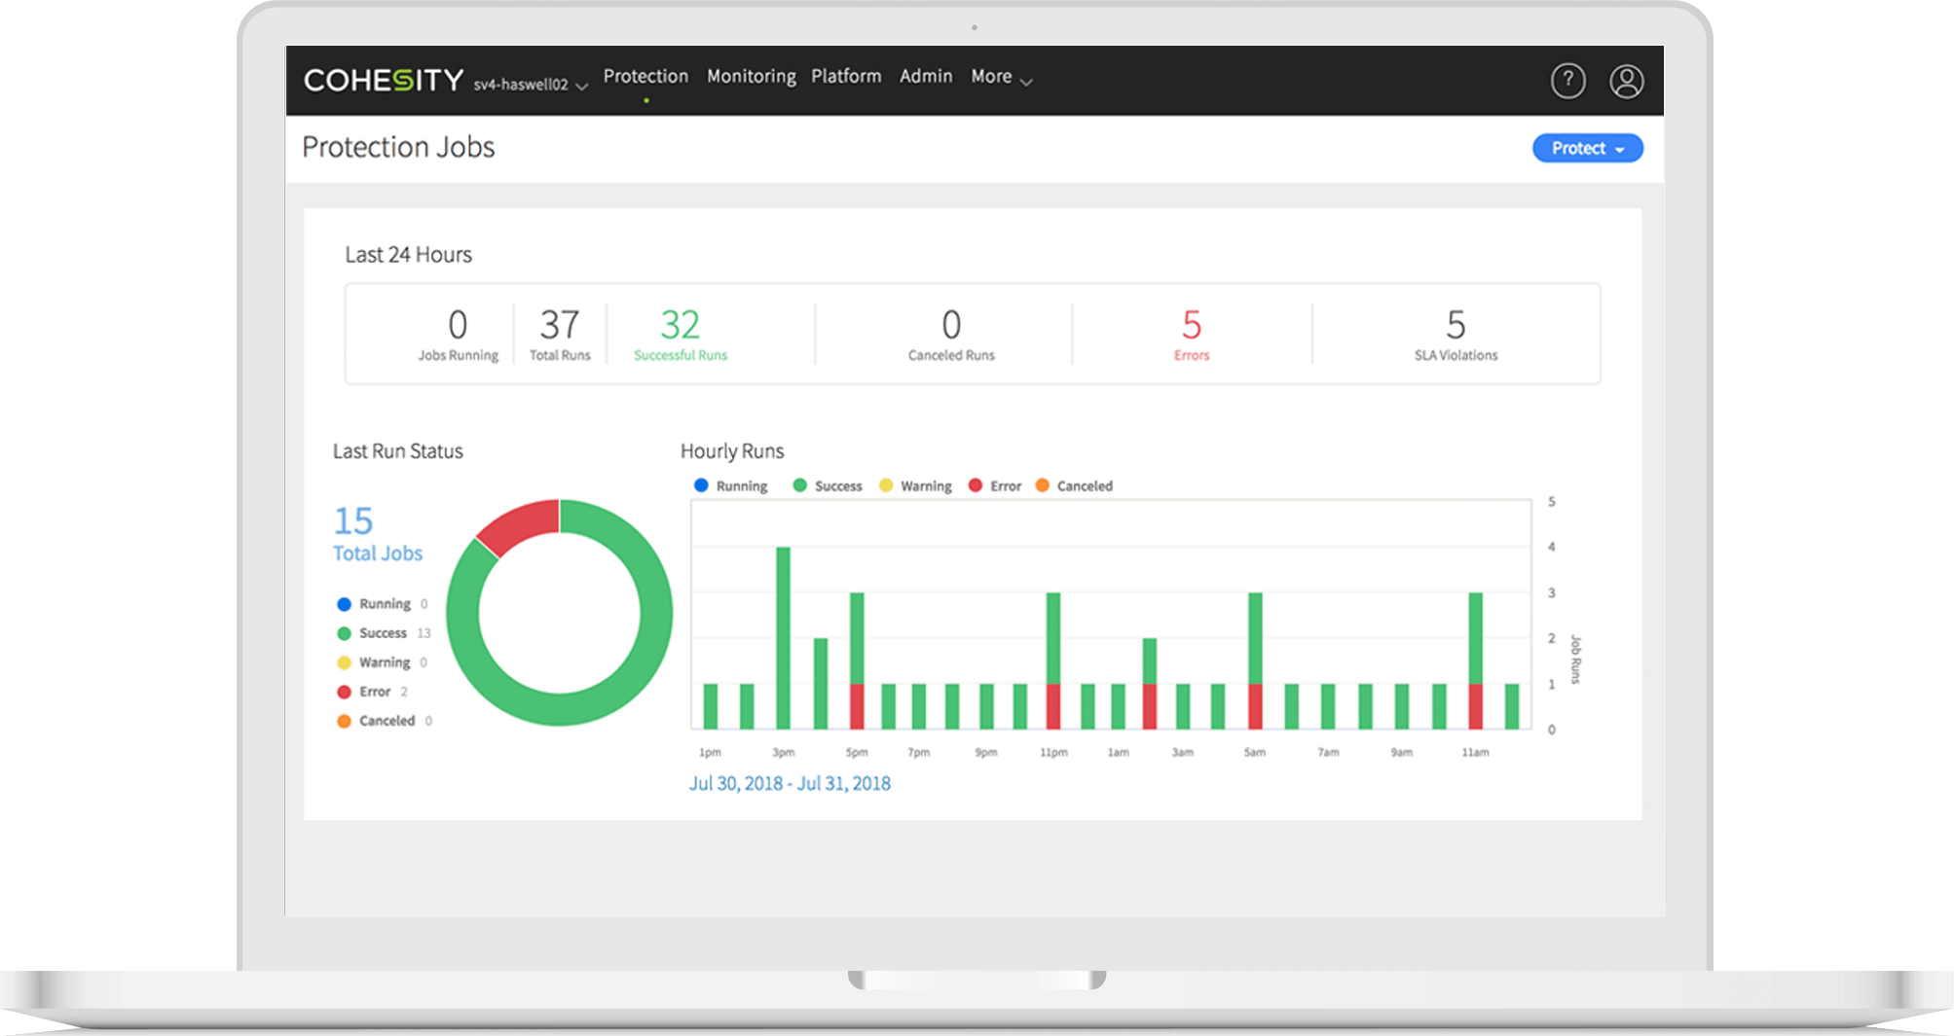Viewport: 1954px width, 1036px height.
Task: Toggle Running in the Hourly Runs legend
Action: click(730, 485)
